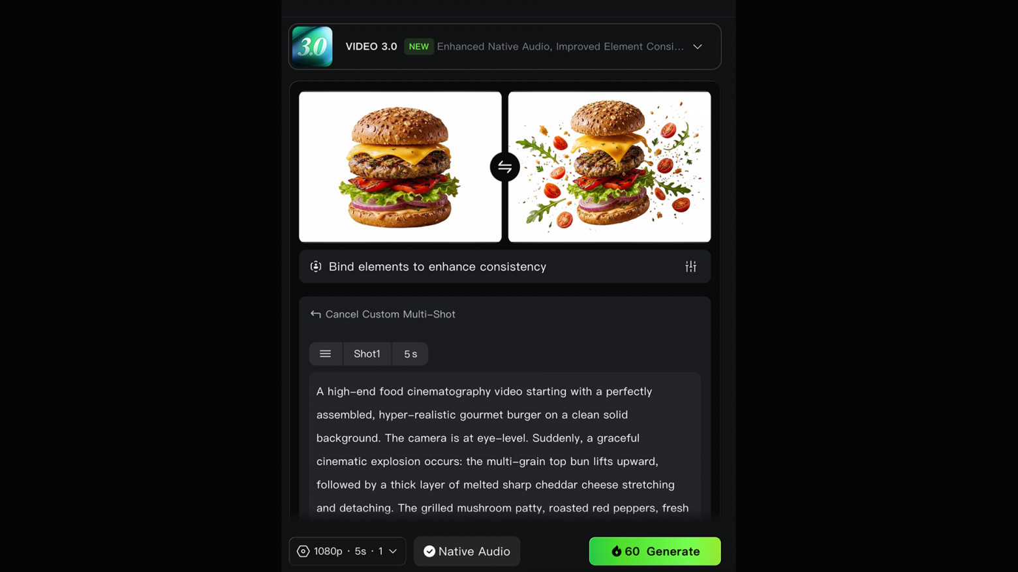This screenshot has width=1018, height=572.
Task: Select the Shot1 tab
Action: click(367, 354)
